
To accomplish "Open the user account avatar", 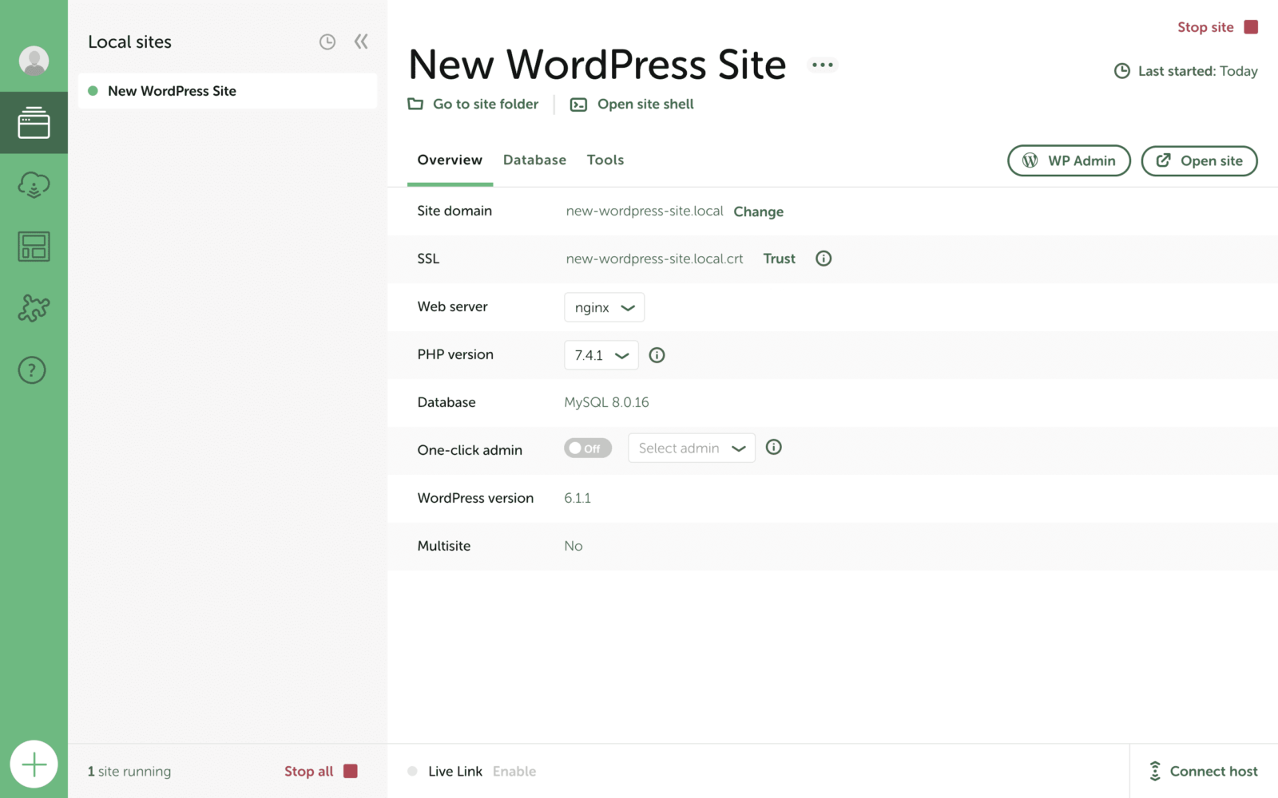I will 34,61.
